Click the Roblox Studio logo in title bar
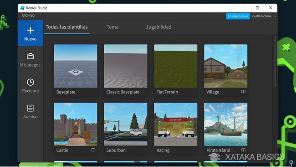296x167 pixels. coord(22,8)
